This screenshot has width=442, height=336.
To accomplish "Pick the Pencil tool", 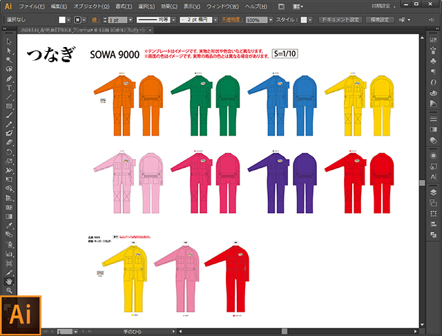I will 9,124.
